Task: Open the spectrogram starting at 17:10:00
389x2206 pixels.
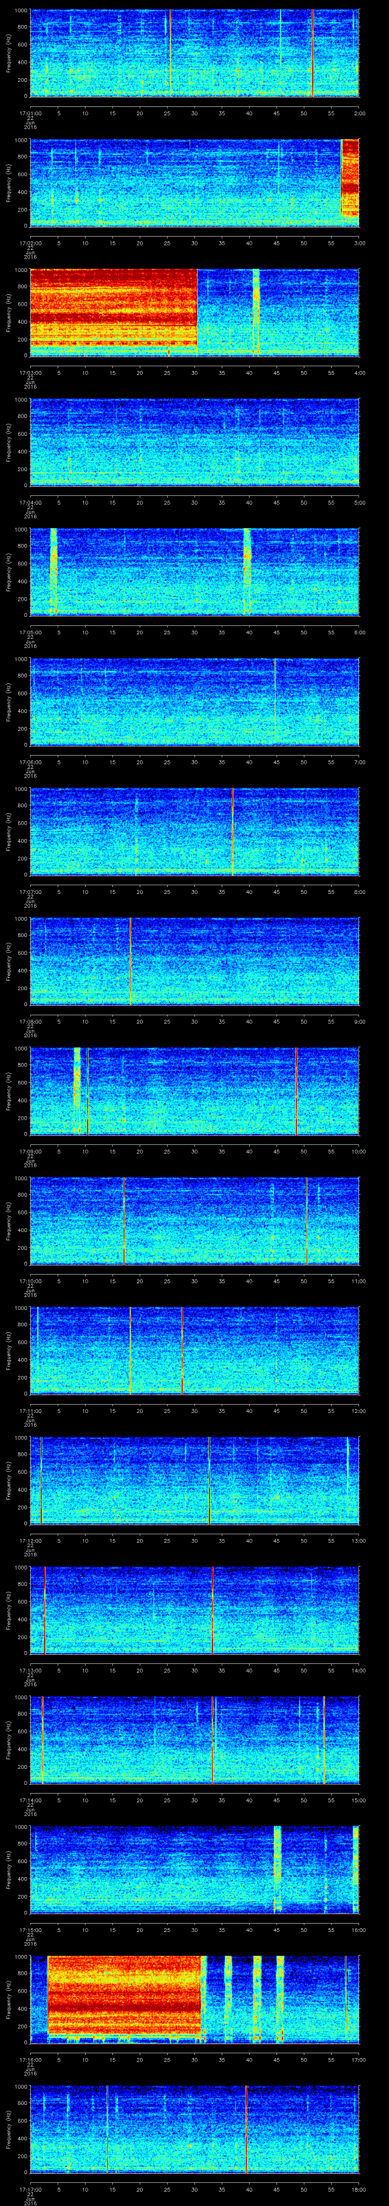Action: (x=194, y=1221)
